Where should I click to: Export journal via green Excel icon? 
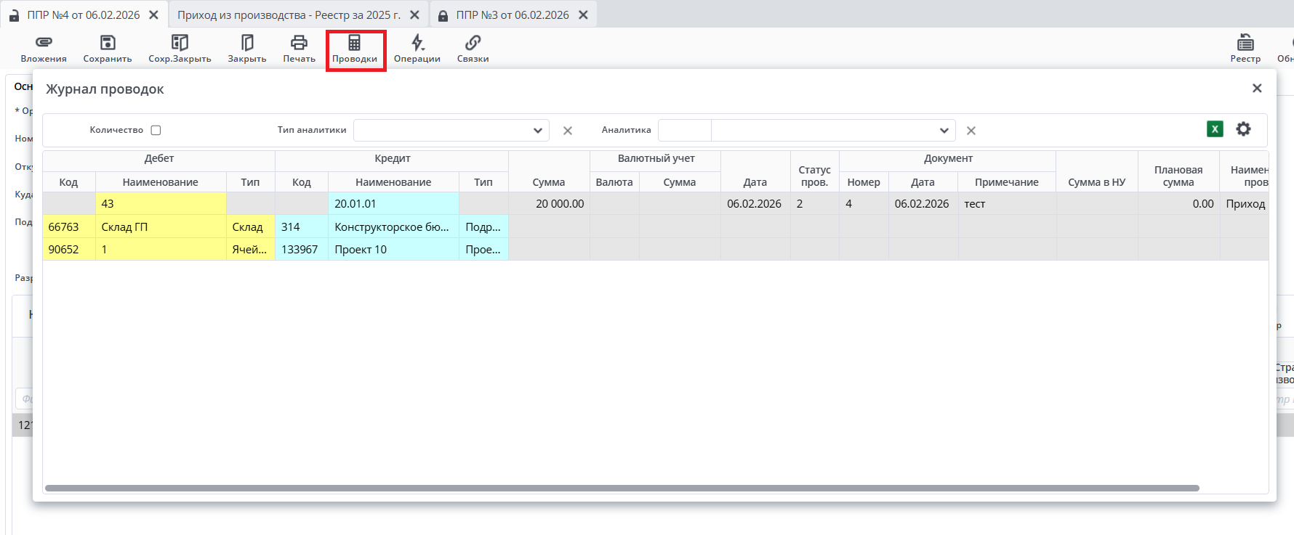(1215, 129)
